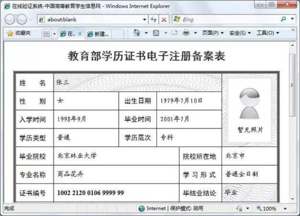Click the red Stop loading icon
The image size is (300, 216).
164,19
